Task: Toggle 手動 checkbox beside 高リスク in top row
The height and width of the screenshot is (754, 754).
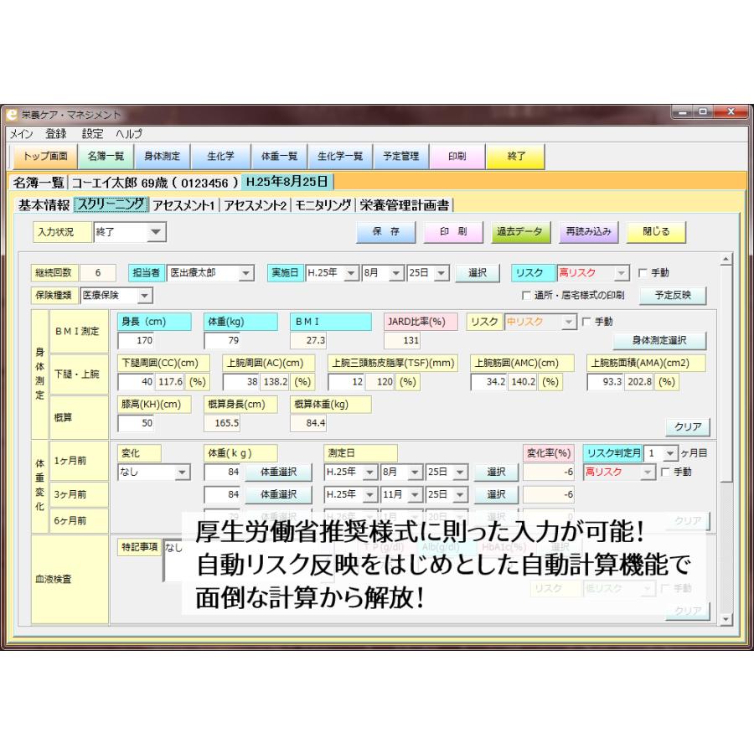Action: point(643,272)
